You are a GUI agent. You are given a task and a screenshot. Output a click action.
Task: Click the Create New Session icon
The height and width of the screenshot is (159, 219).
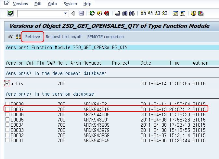point(175,13)
